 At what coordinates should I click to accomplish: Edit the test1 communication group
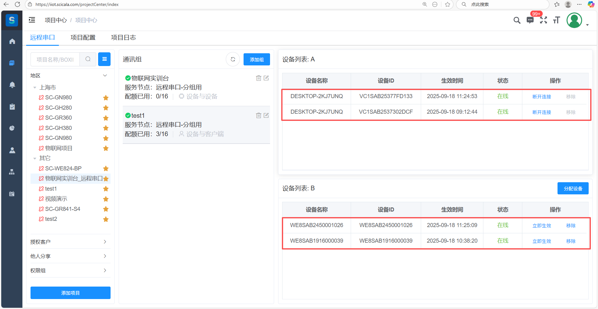click(266, 116)
